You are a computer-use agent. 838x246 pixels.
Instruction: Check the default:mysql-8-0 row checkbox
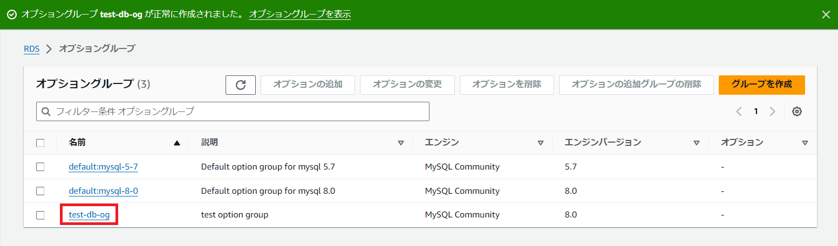tap(40, 191)
